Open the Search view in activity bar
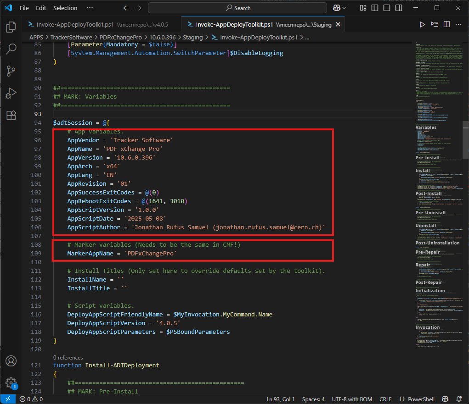 tap(11, 49)
